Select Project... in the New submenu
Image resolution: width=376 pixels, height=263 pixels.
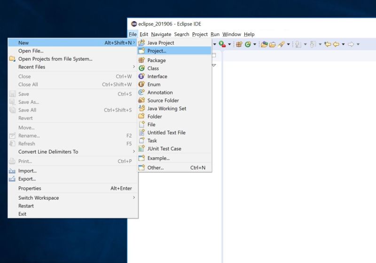pyautogui.click(x=174, y=51)
